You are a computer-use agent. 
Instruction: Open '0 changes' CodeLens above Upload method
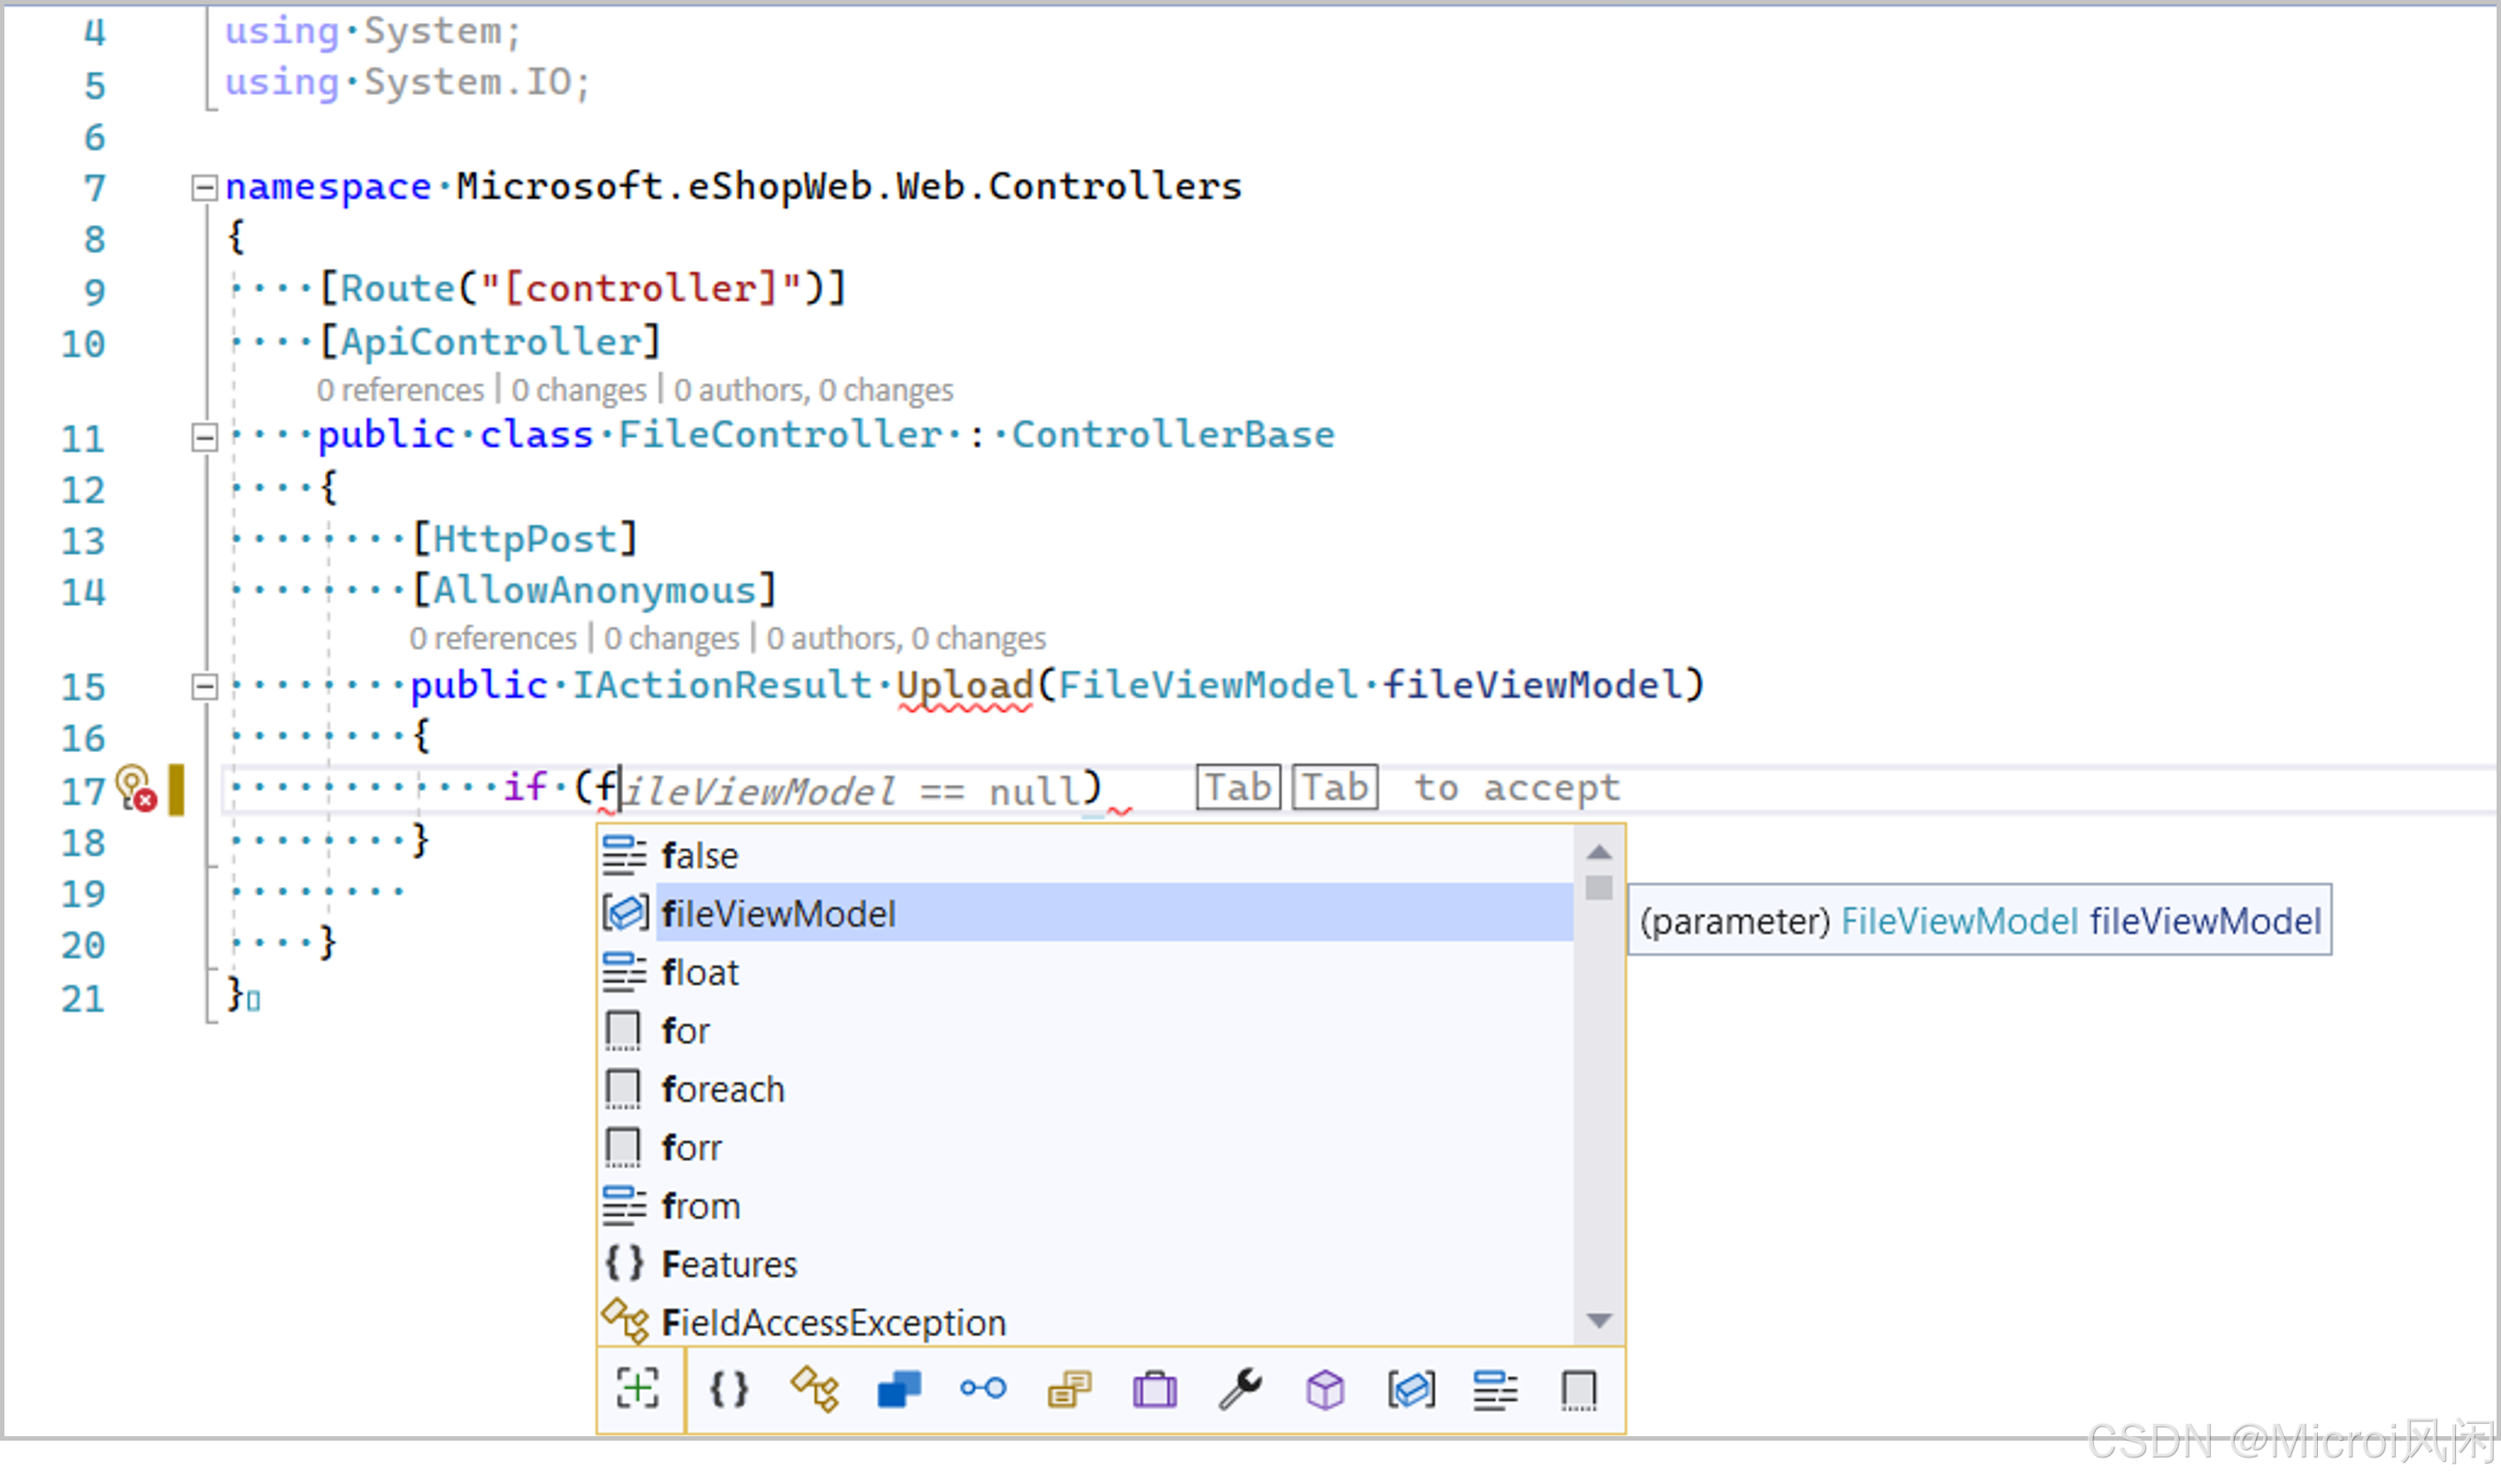coord(671,638)
